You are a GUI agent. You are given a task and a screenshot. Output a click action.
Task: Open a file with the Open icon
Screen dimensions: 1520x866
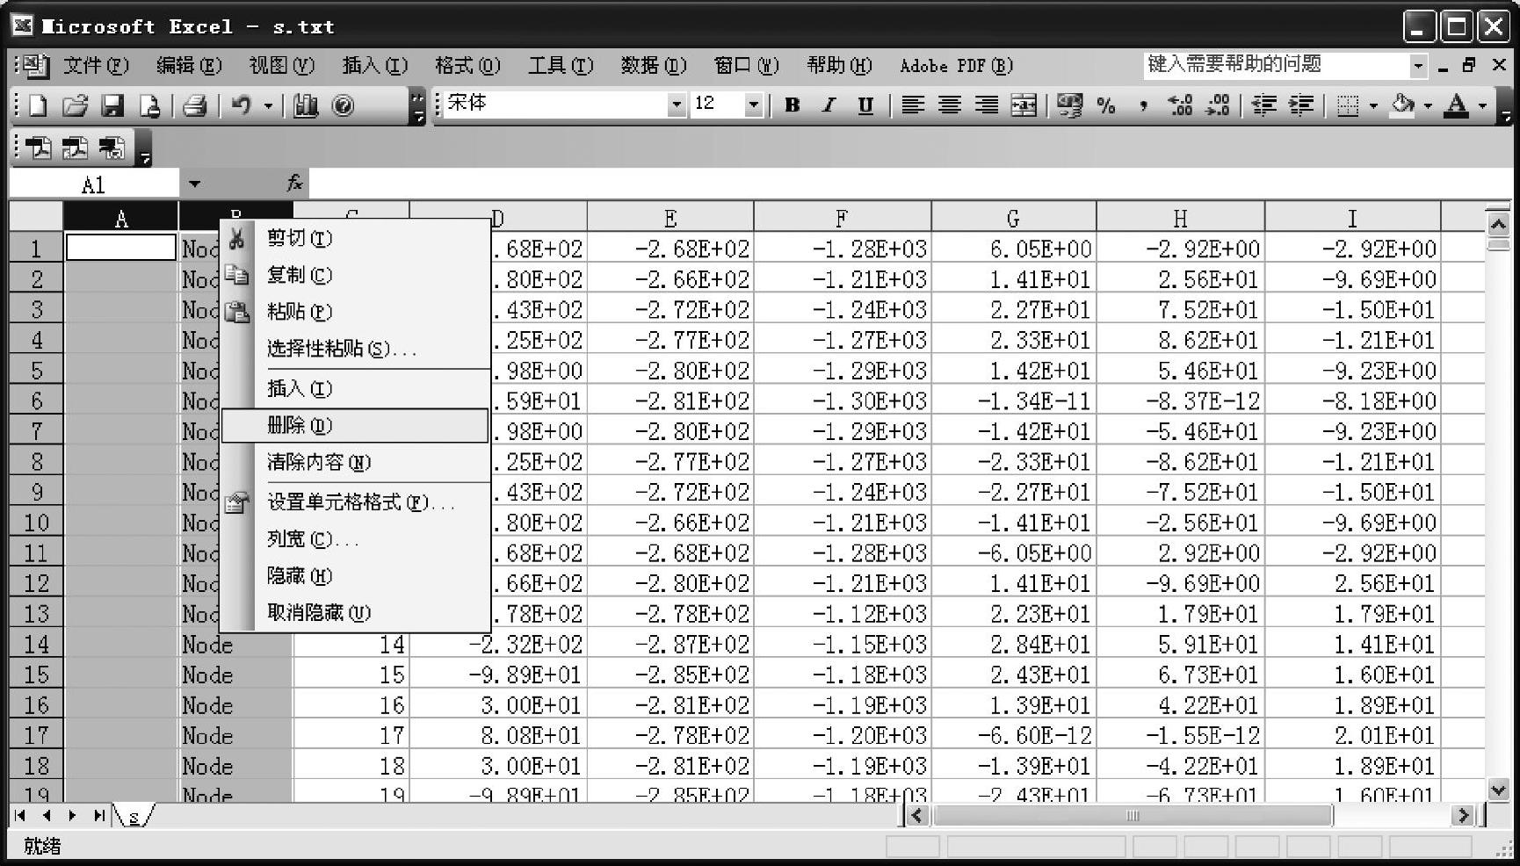pyautogui.click(x=76, y=105)
